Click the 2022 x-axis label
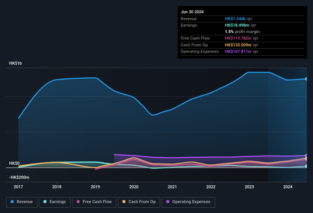The height and width of the screenshot is (213, 313). click(x=211, y=187)
